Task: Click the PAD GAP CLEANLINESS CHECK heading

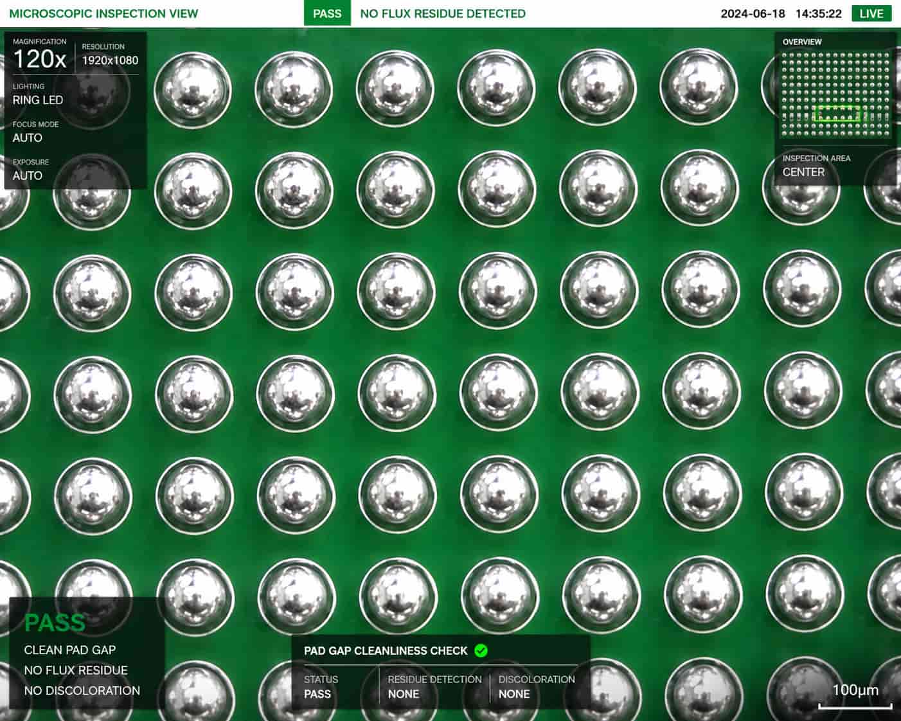Action: point(386,650)
